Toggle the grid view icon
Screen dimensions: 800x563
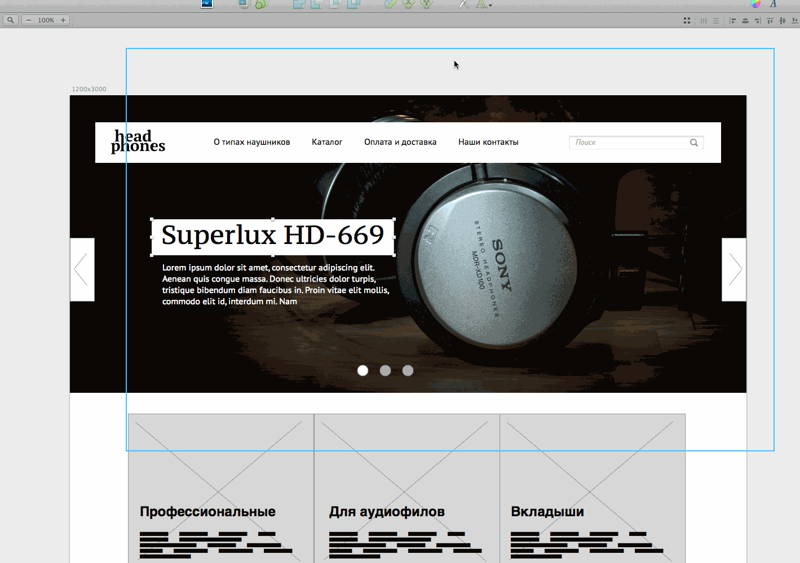point(687,21)
